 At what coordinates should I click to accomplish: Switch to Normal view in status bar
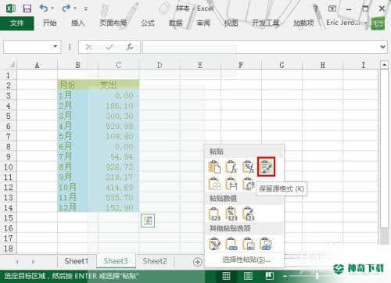(x=226, y=276)
